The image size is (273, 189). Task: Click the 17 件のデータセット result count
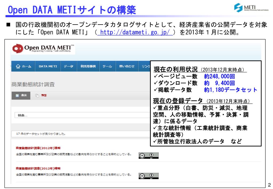pos(41,134)
